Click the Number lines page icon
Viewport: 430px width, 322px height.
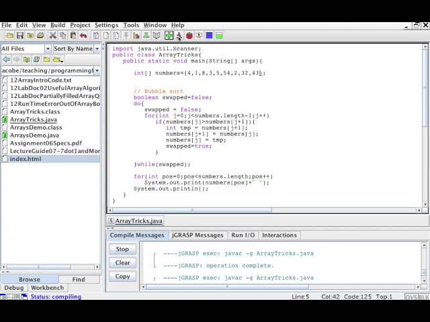116,36
